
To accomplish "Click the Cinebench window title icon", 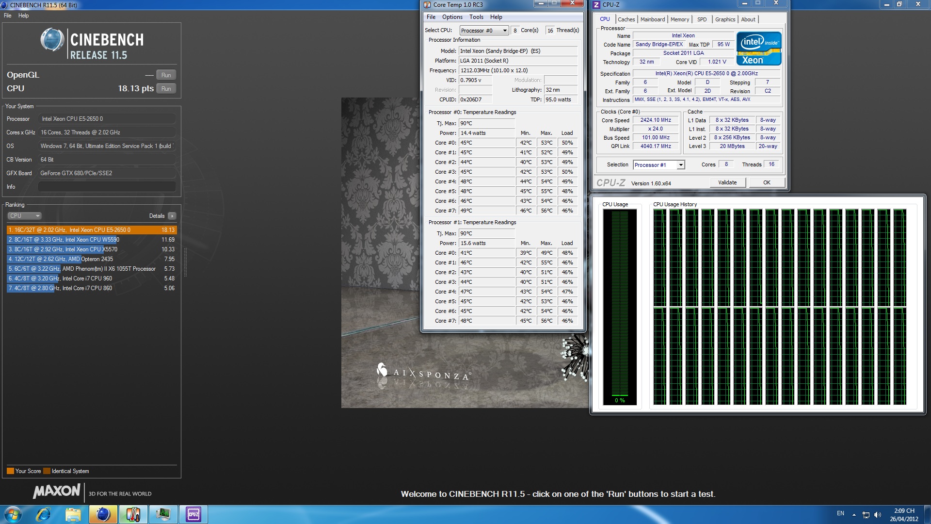I will click(5, 5).
